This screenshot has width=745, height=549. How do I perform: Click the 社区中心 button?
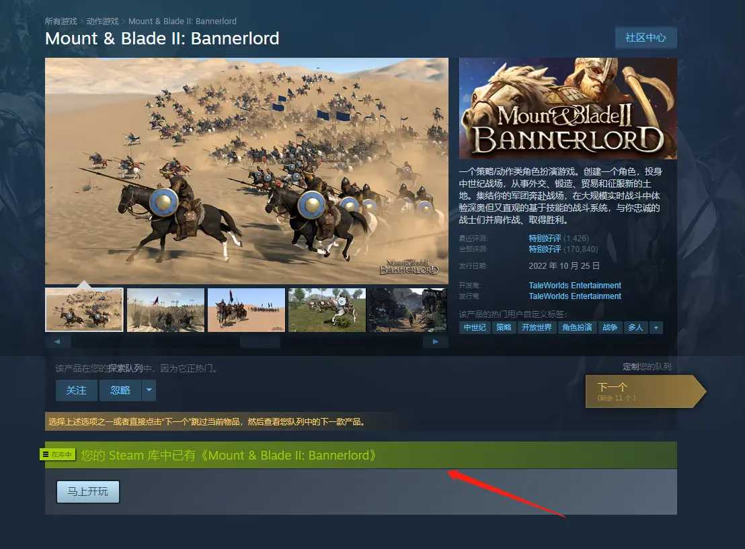(x=645, y=38)
